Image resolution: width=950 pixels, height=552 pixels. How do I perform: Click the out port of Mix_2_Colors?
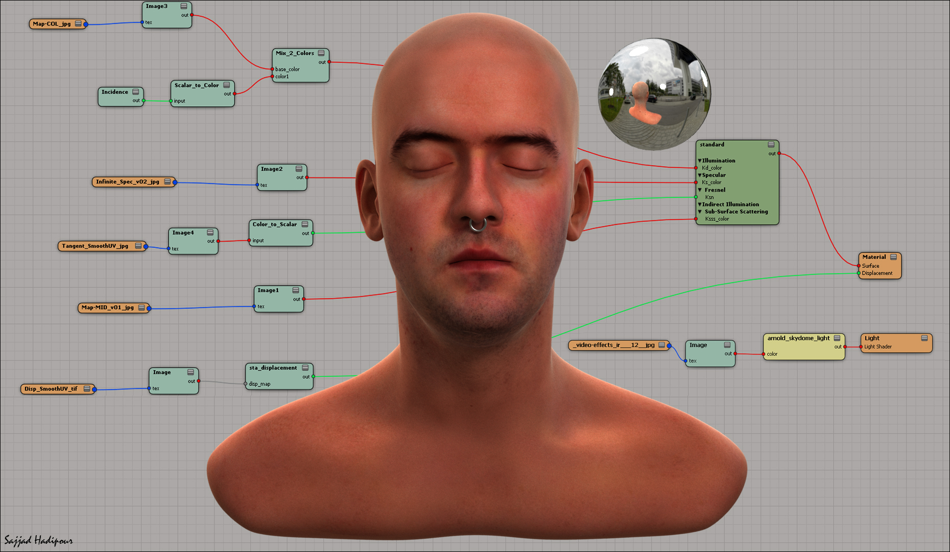tap(329, 62)
